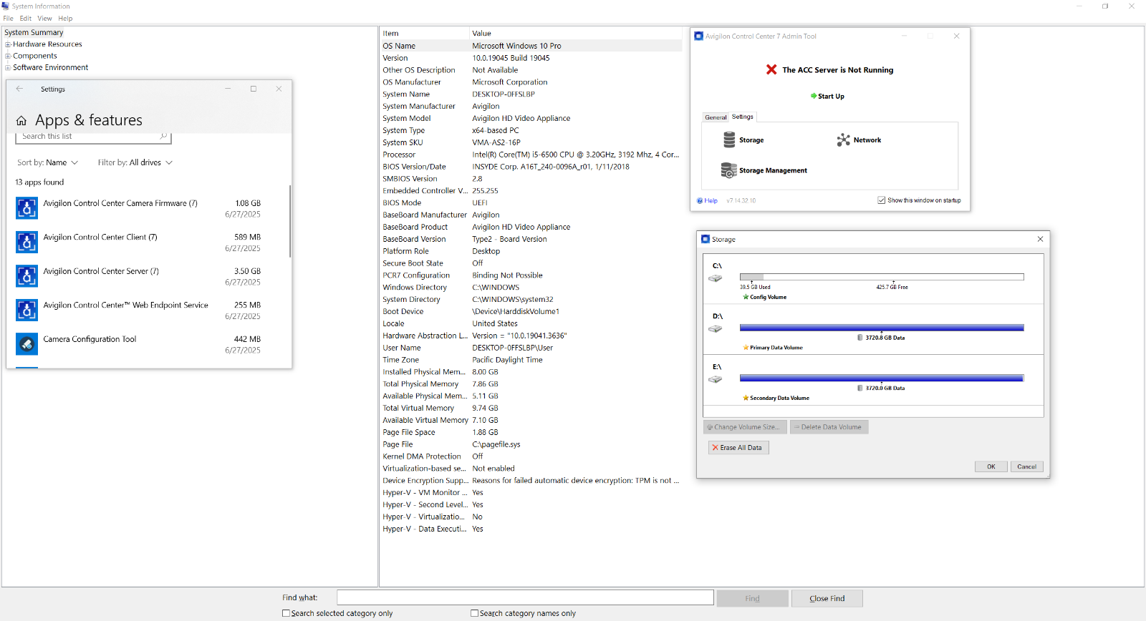Click the Close Find button
This screenshot has width=1146, height=621.
[827, 598]
